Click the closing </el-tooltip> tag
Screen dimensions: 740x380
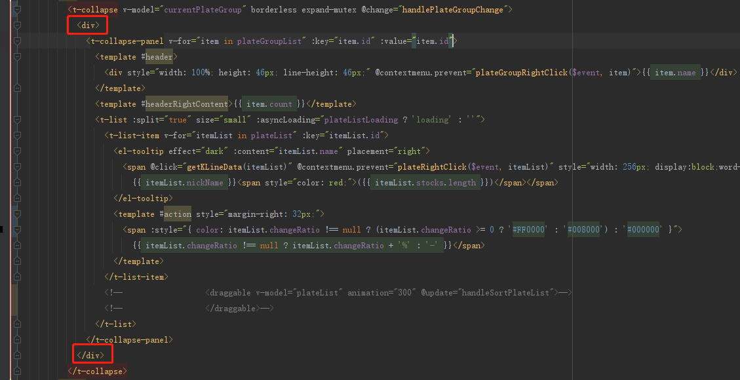(x=143, y=199)
